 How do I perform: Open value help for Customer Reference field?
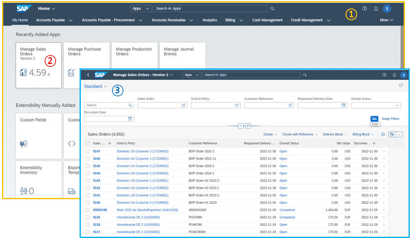[290, 105]
